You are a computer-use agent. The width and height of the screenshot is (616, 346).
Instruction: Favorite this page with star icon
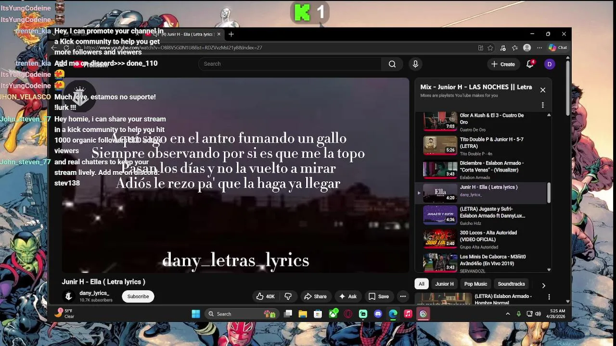click(x=490, y=48)
